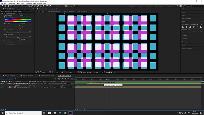Open the Character panel
Viewport: 204px width, 115px height.
[x=185, y=39]
